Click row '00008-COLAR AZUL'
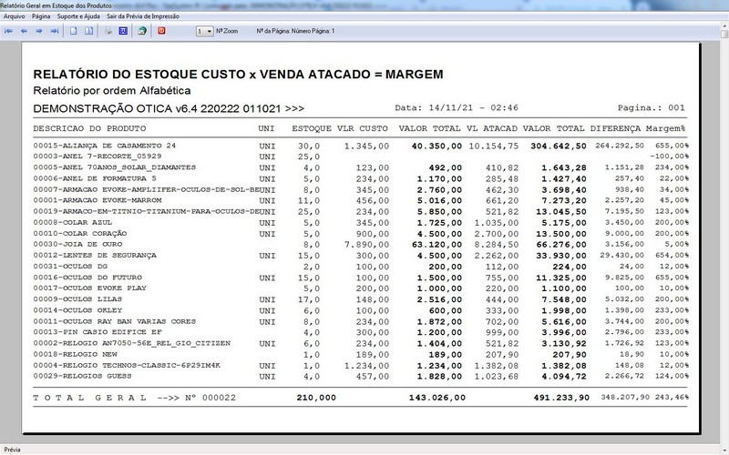 point(360,223)
